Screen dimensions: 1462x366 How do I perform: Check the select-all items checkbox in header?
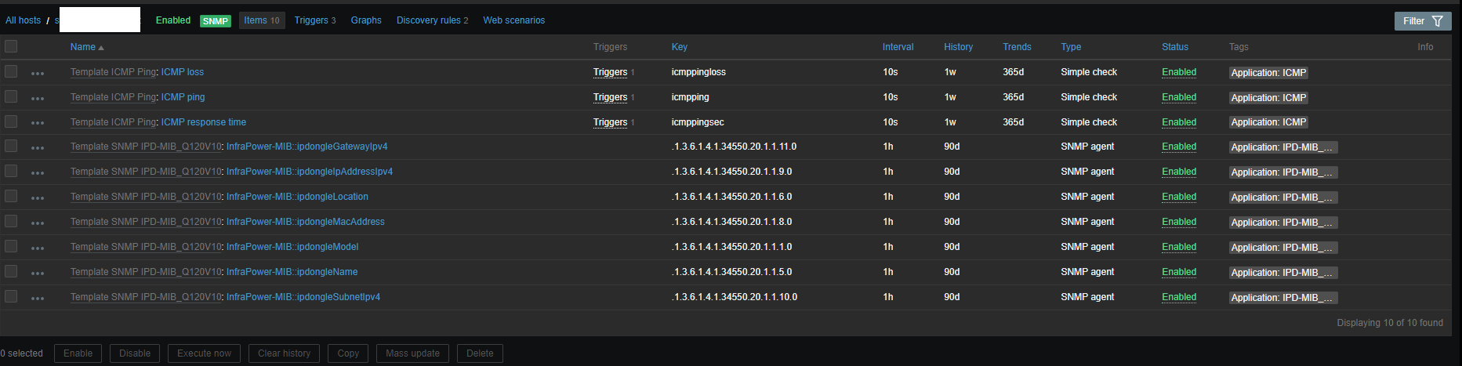(x=11, y=46)
